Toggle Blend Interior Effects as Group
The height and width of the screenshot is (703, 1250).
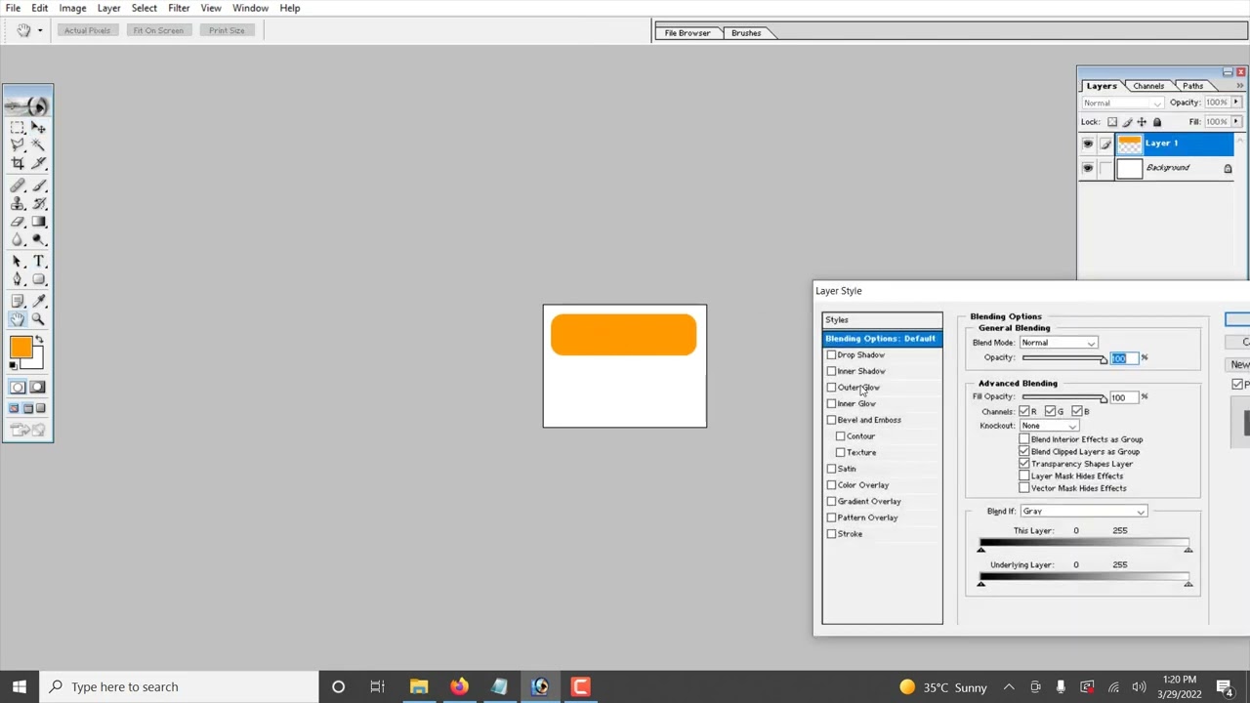point(1024,439)
